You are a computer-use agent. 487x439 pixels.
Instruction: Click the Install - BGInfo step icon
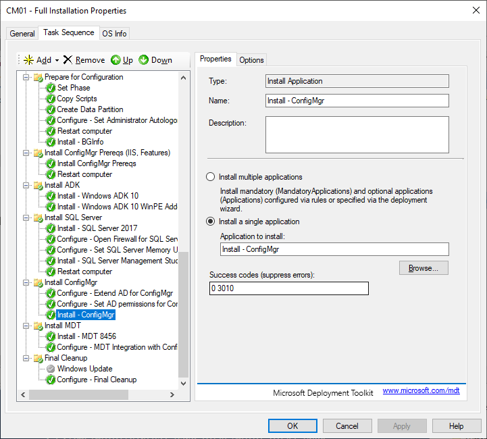coord(51,142)
